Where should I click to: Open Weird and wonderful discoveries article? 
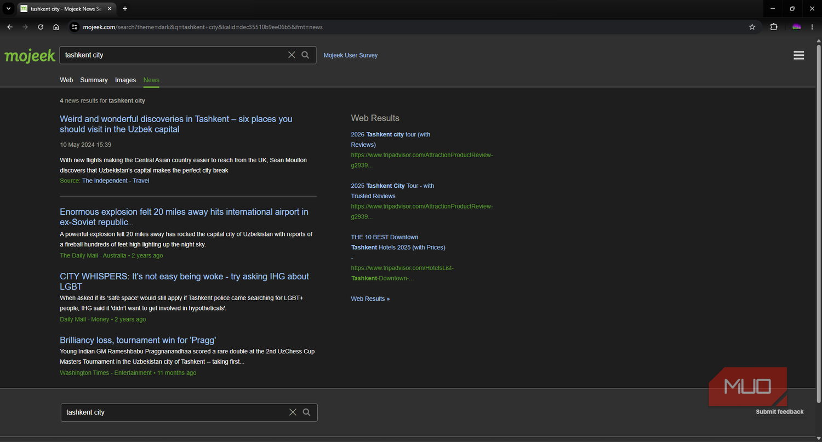(x=176, y=124)
